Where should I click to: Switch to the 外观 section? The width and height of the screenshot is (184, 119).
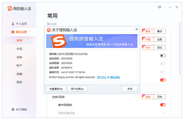19,49
